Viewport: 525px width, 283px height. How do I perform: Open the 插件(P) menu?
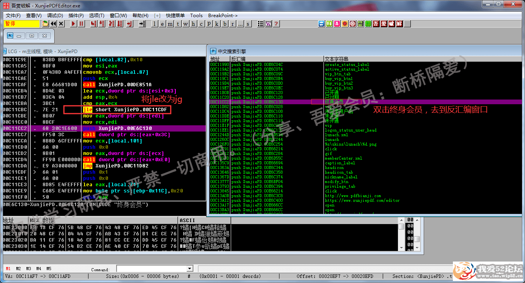pos(76,16)
